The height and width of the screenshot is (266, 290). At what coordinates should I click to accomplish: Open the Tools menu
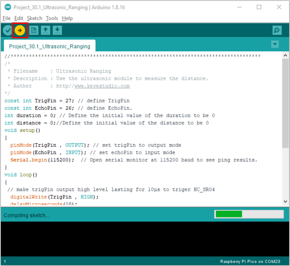click(x=52, y=18)
